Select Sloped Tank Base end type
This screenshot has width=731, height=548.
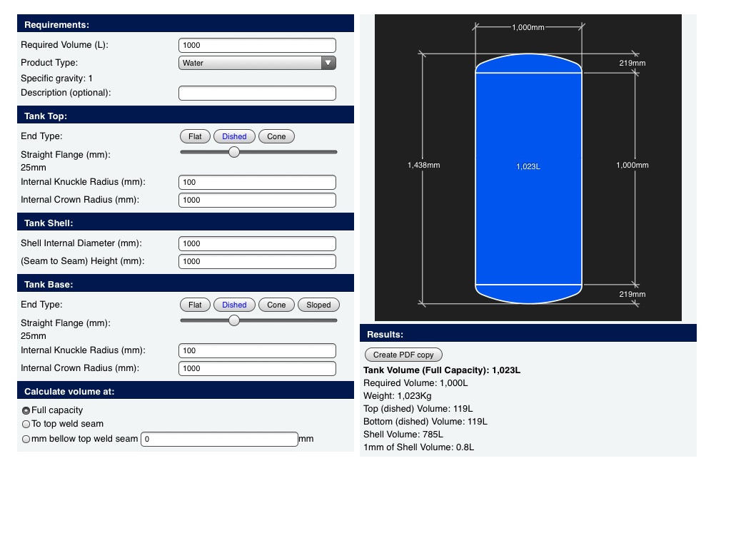tap(318, 305)
